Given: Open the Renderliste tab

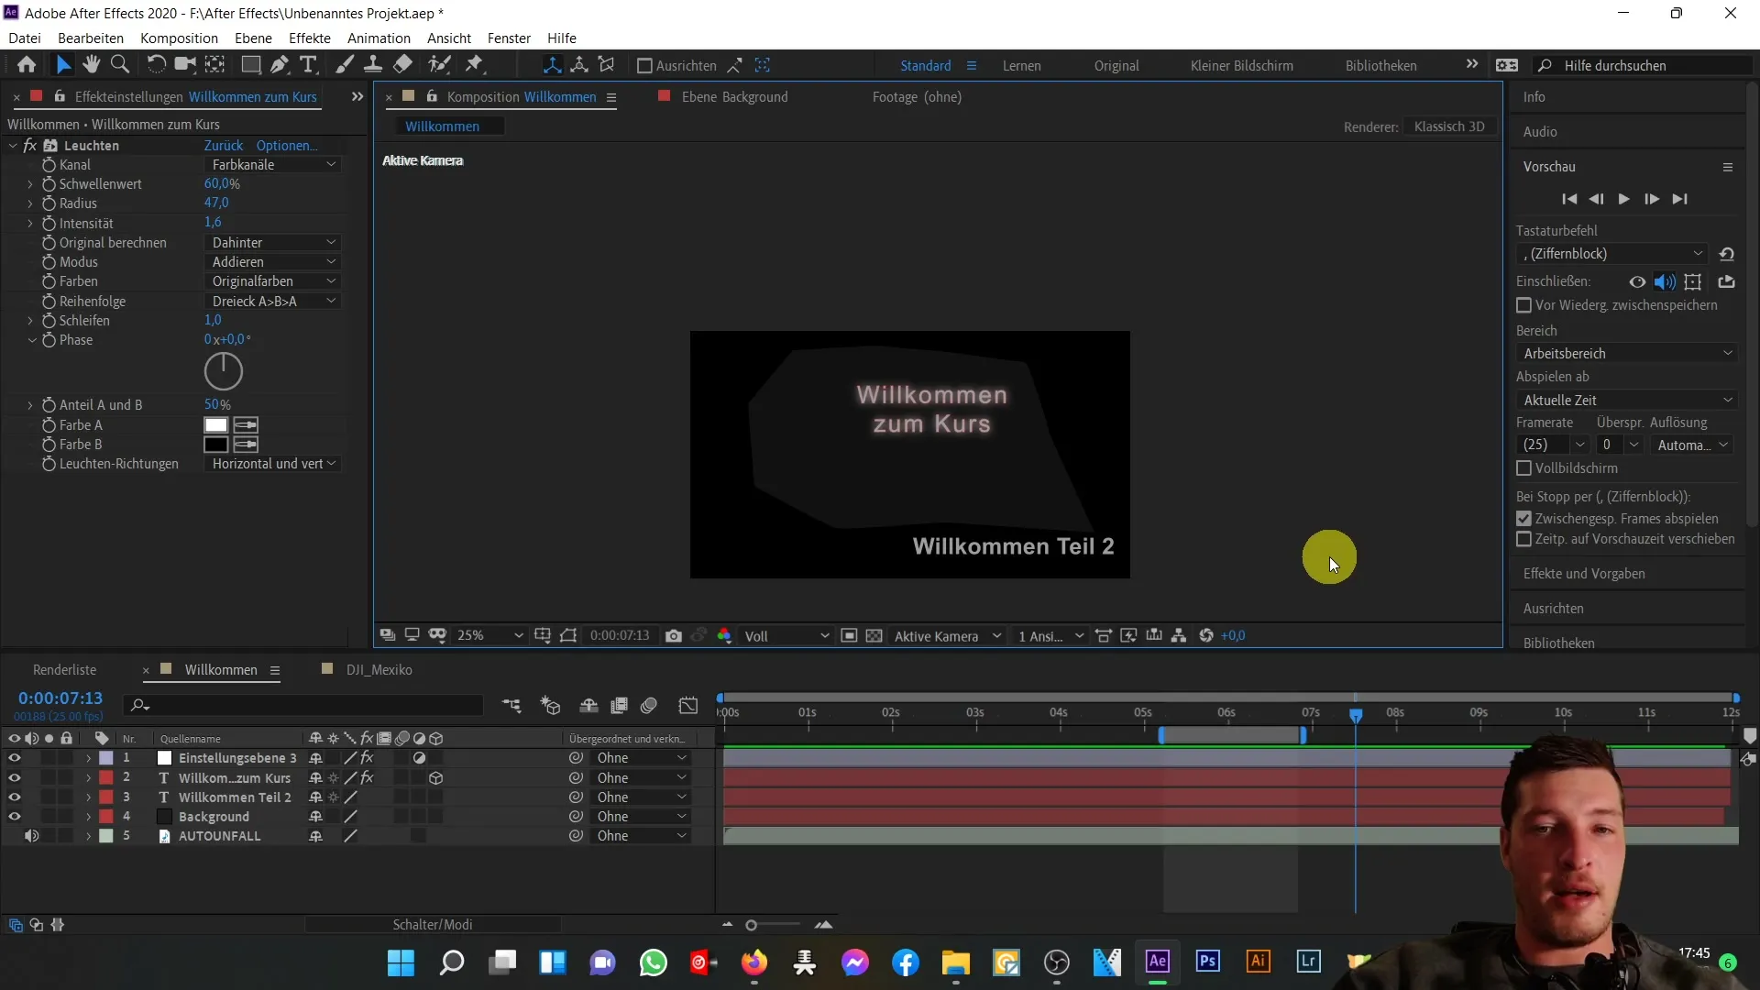Looking at the screenshot, I should 64,670.
